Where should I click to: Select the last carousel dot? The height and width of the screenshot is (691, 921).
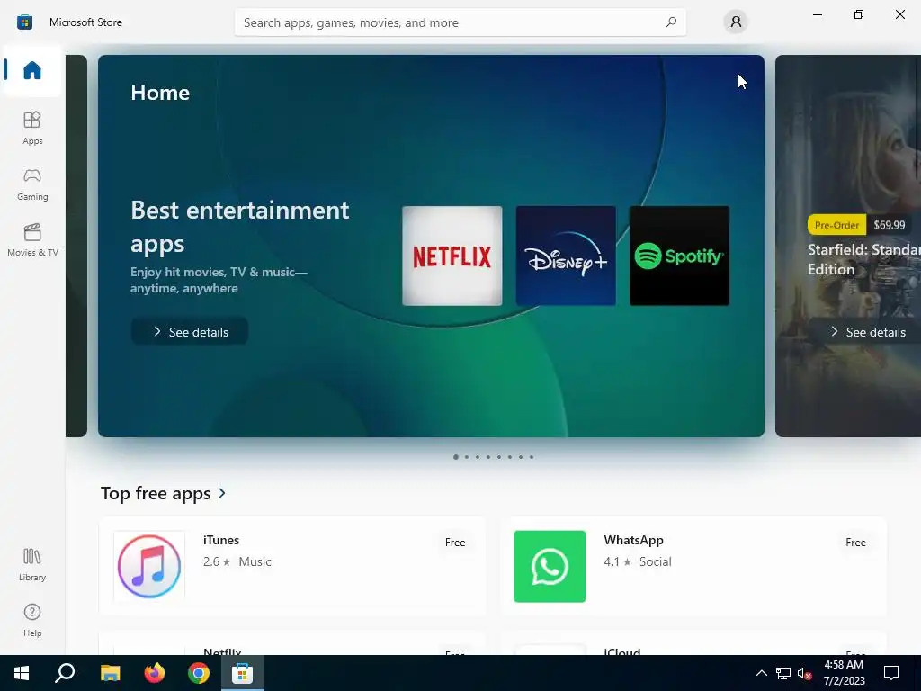point(532,457)
